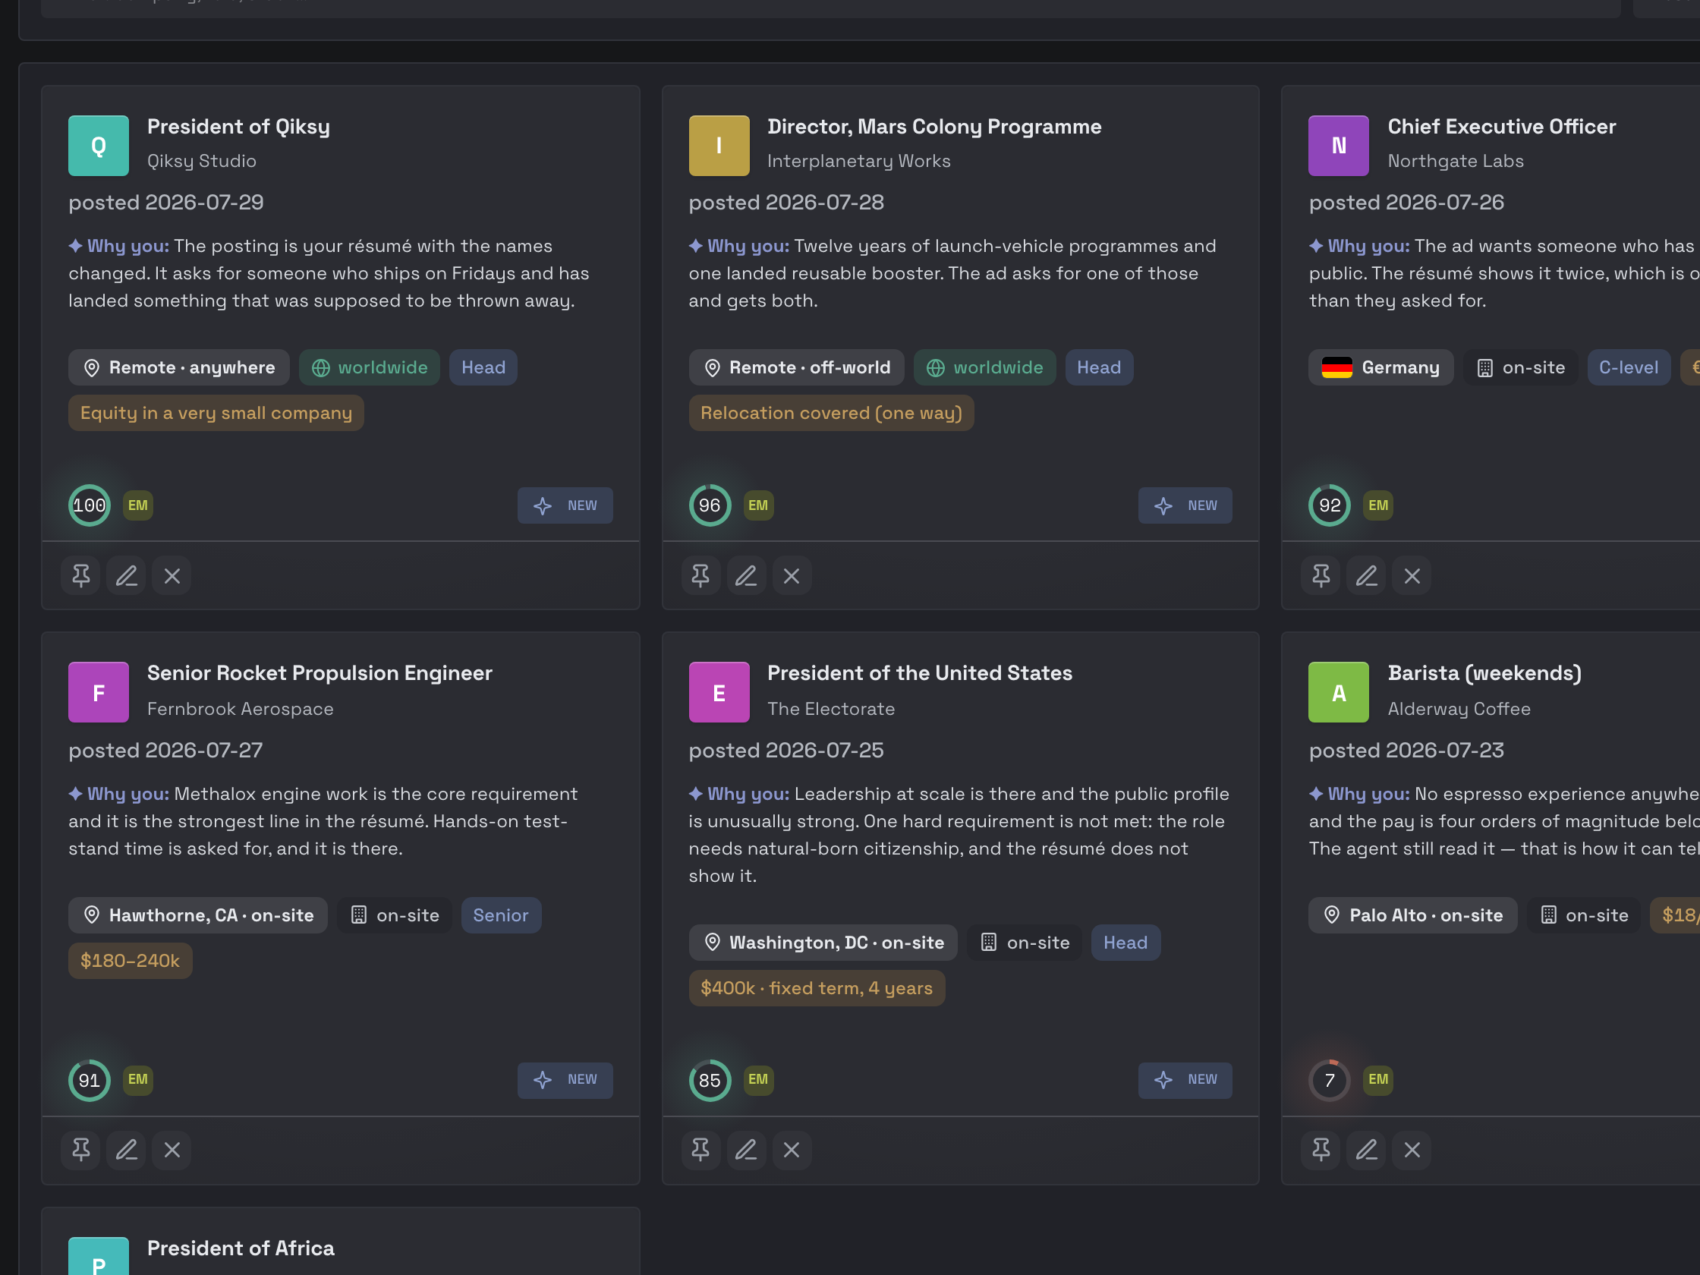The height and width of the screenshot is (1275, 1700).
Task: Dismiss the Mars Colony Programme card
Action: [x=792, y=575]
